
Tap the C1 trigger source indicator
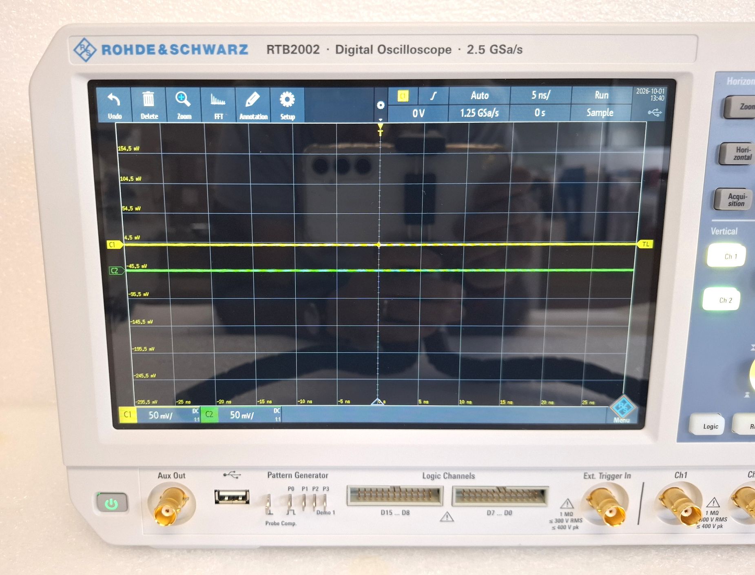403,96
